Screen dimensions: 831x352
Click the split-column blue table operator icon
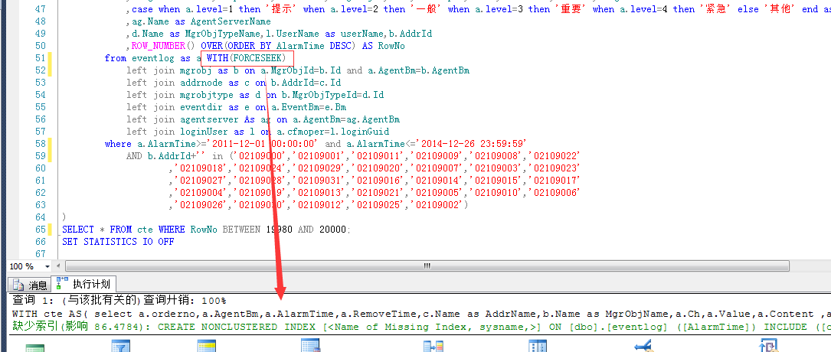coord(538,347)
